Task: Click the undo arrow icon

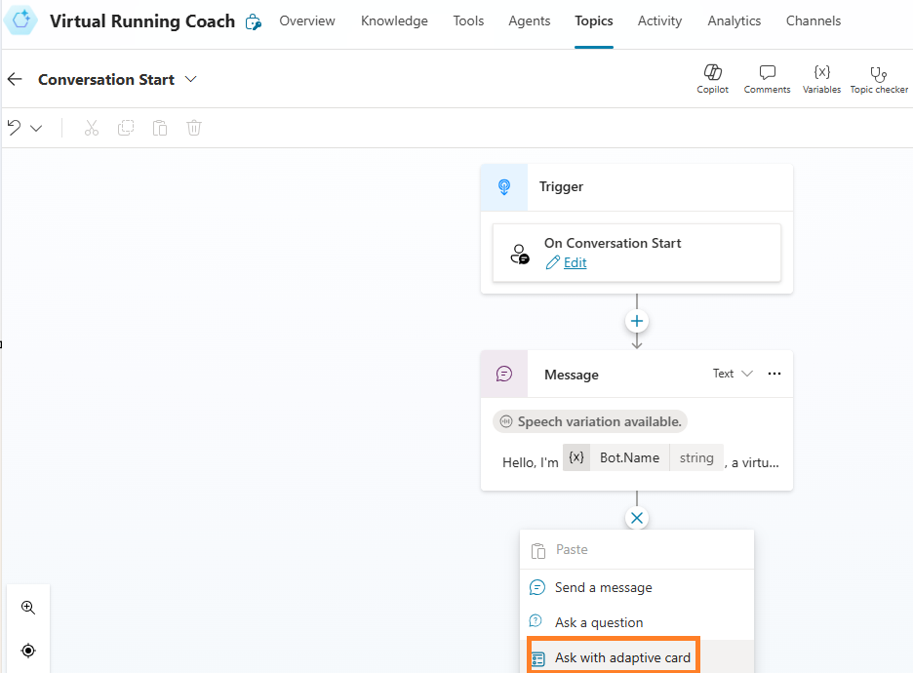Action: pyautogui.click(x=14, y=128)
